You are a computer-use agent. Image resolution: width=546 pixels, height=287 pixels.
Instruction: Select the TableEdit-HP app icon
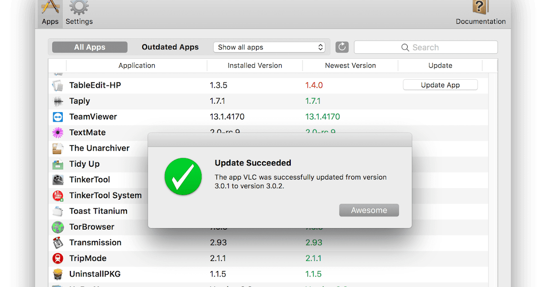58,85
